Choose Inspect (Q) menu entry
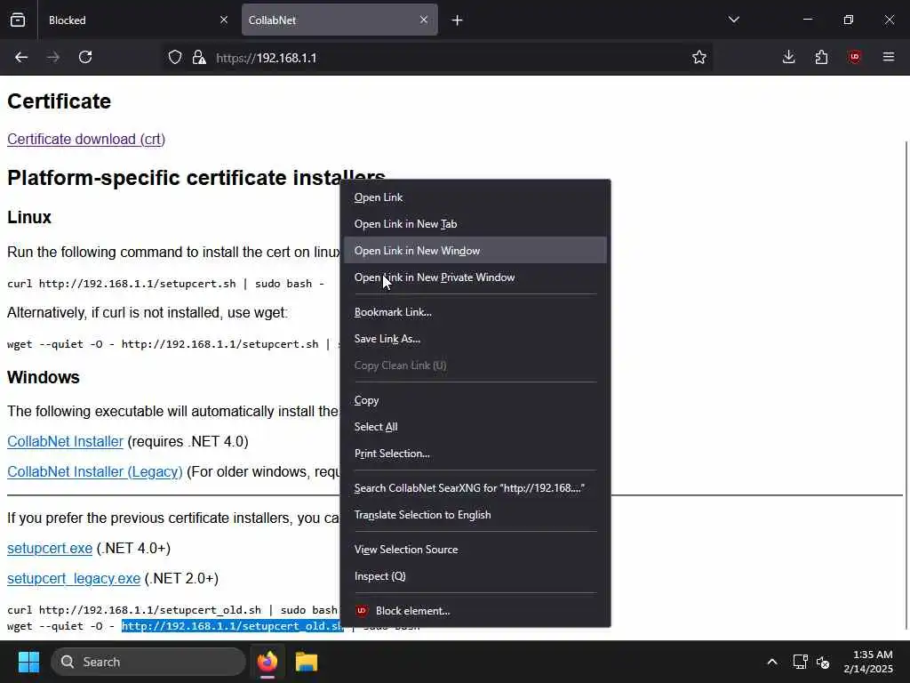This screenshot has width=910, height=683. coord(475,576)
